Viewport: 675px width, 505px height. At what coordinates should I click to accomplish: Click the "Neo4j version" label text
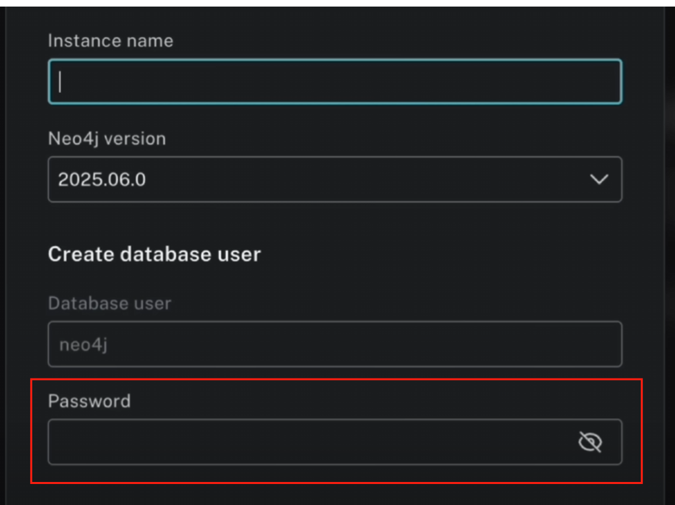(x=107, y=139)
